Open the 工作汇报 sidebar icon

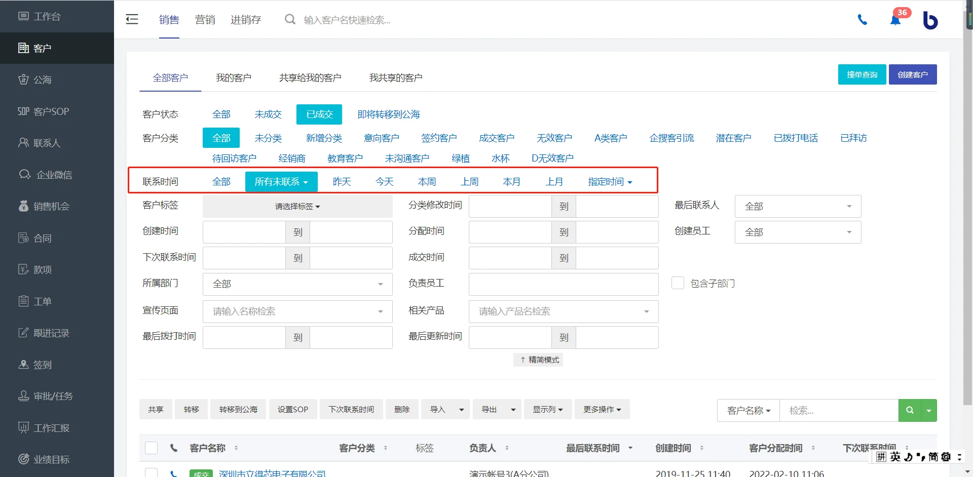click(x=23, y=428)
